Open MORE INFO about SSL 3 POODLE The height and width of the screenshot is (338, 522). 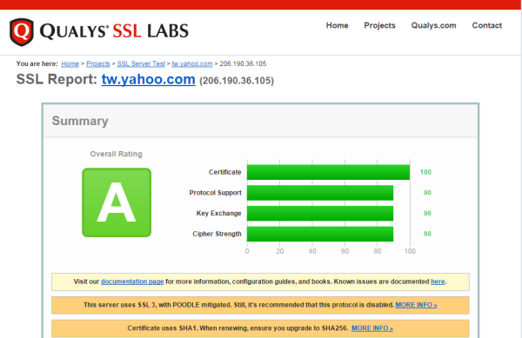click(x=416, y=305)
